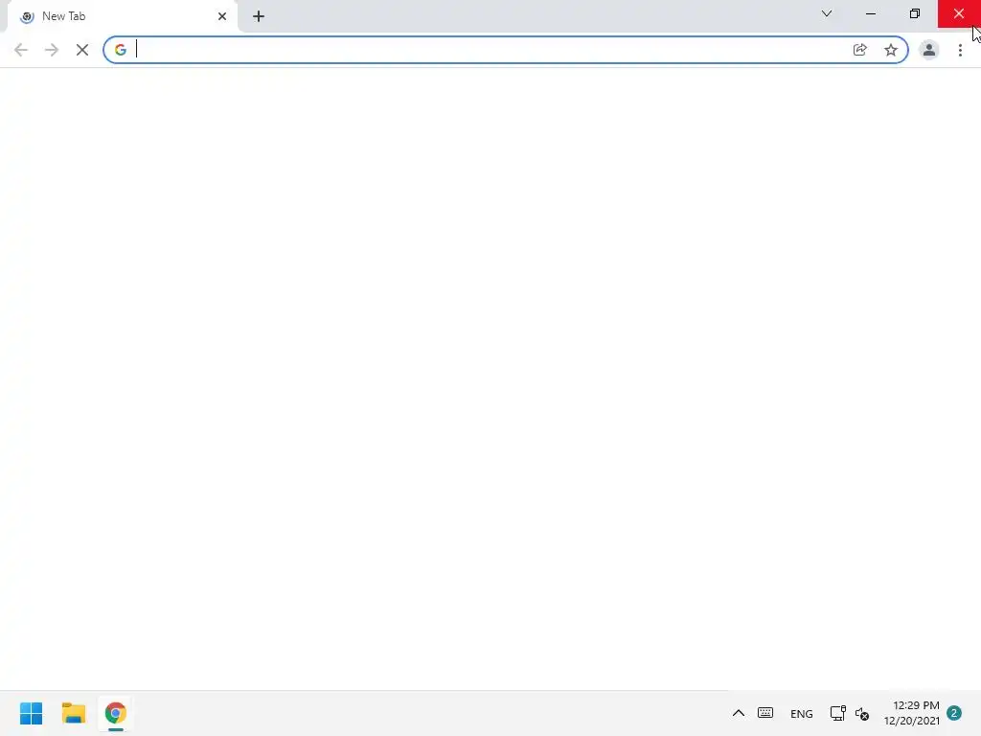The height and width of the screenshot is (736, 981).
Task: Open a new tab with plus button
Action: pyautogui.click(x=259, y=16)
